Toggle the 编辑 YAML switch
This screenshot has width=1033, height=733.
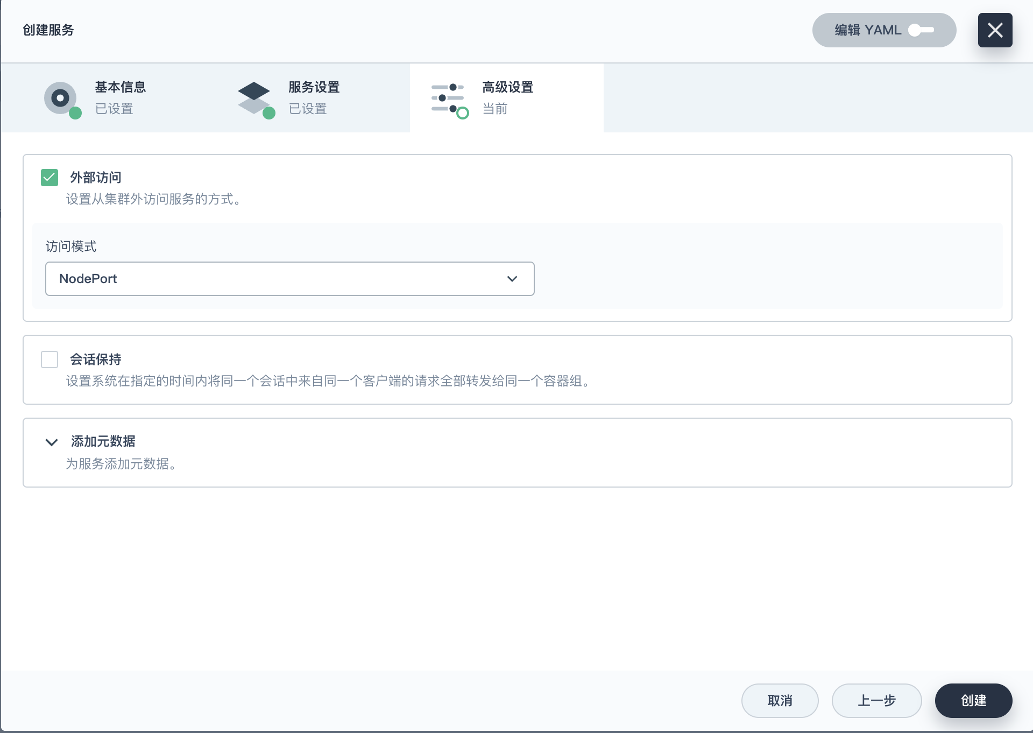coord(921,30)
